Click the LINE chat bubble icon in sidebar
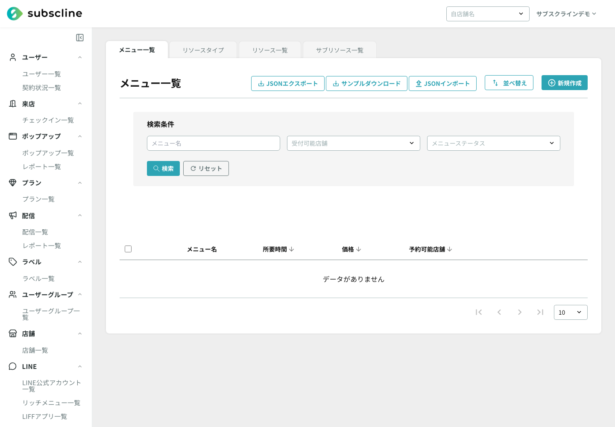 (13, 366)
